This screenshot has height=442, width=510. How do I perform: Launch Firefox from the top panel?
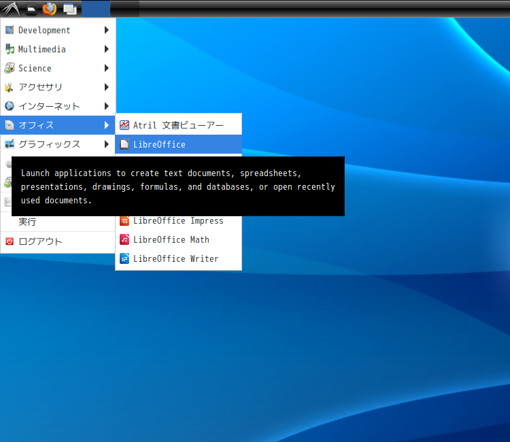pyautogui.click(x=50, y=9)
